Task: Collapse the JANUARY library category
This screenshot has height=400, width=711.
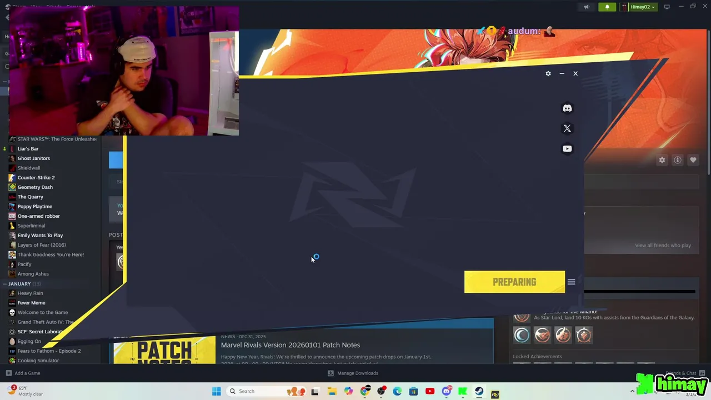Action: 5,284
